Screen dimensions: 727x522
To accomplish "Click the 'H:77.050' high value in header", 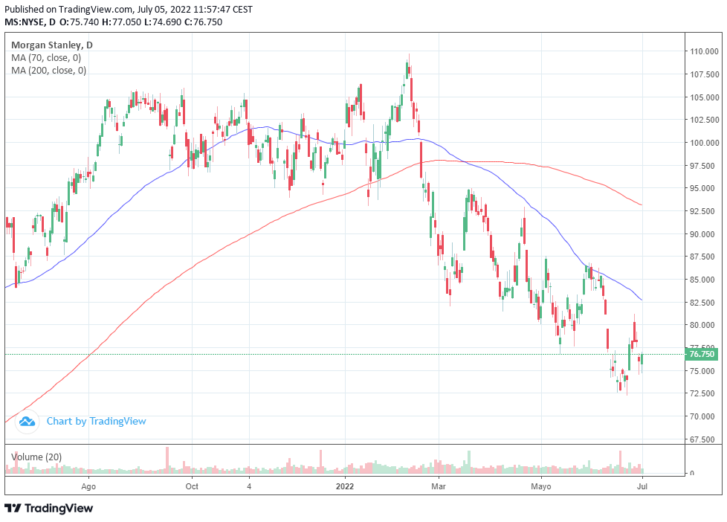I will tap(121, 22).
